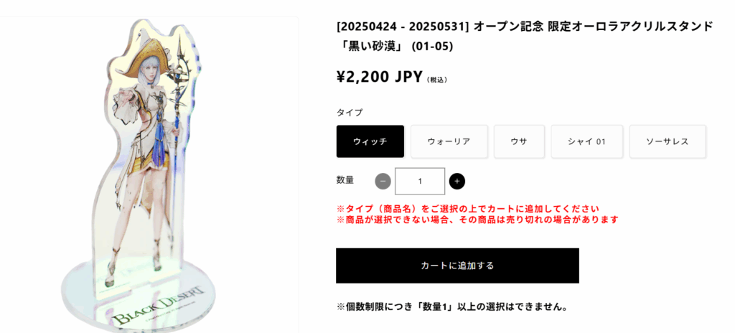The height and width of the screenshot is (333, 735).
Task: Choose the ソーサレス type option
Action: pyautogui.click(x=668, y=141)
